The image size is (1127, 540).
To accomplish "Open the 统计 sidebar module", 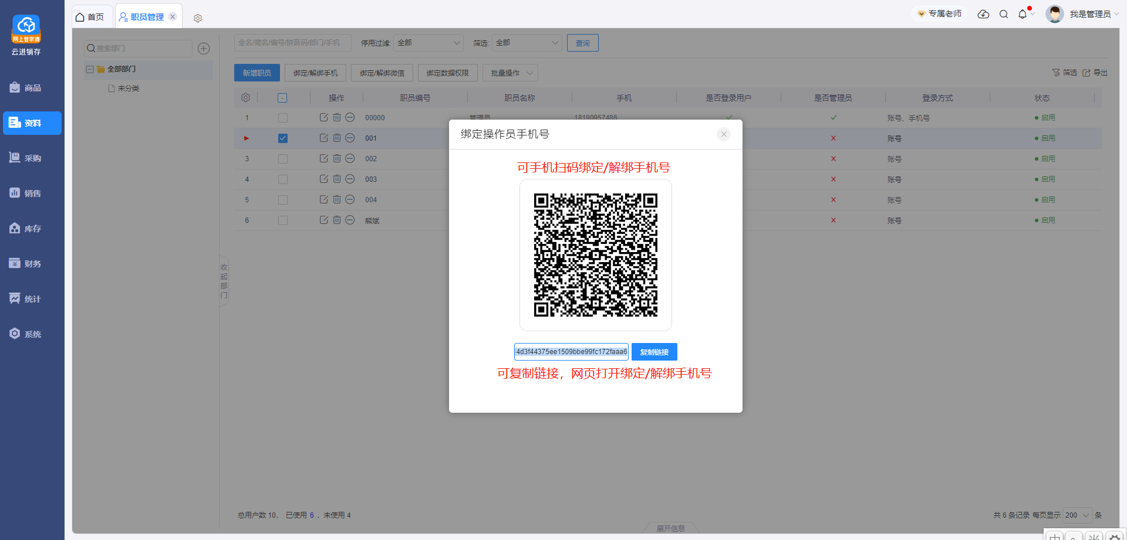I will pyautogui.click(x=32, y=299).
